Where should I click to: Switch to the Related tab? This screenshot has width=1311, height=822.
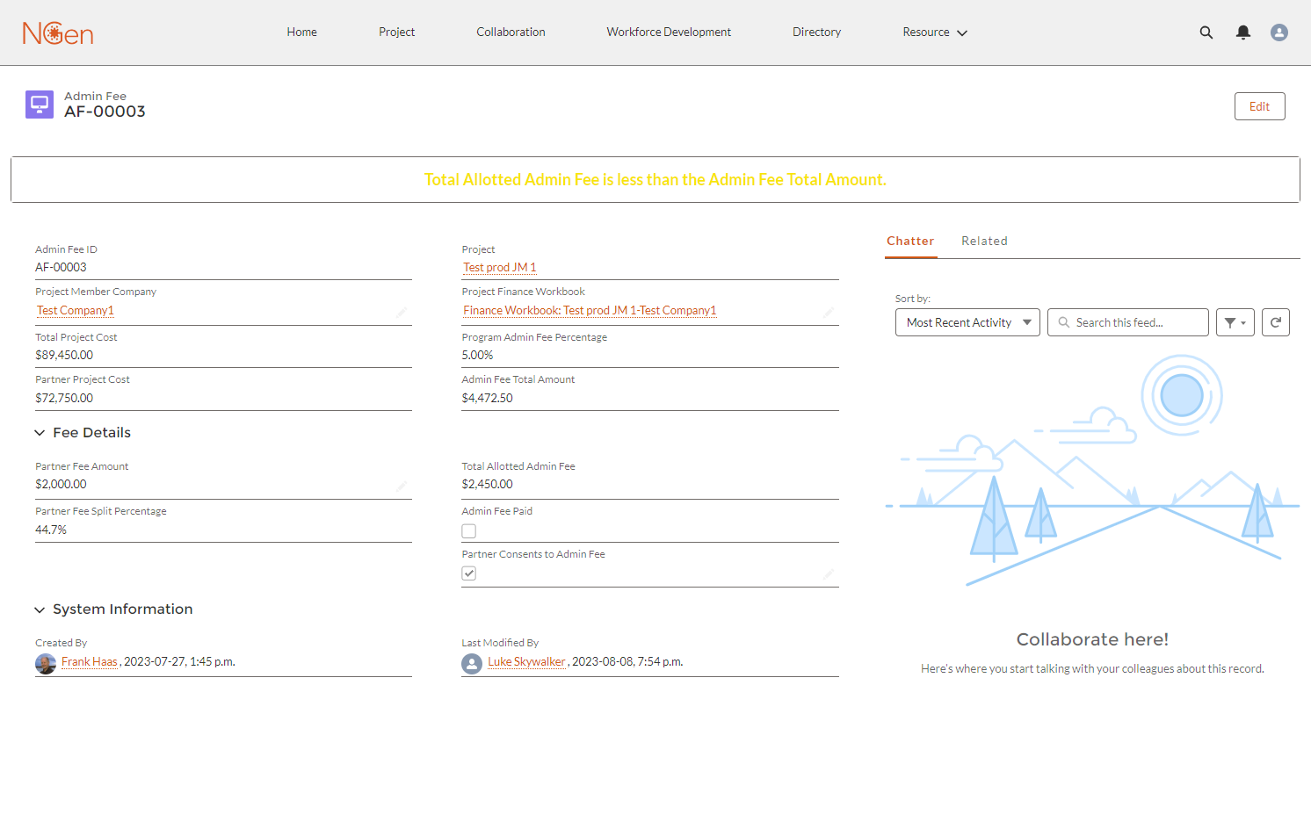(x=984, y=241)
